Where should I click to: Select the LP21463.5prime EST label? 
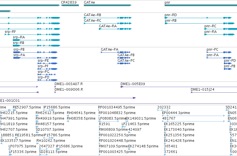(135, 124)
